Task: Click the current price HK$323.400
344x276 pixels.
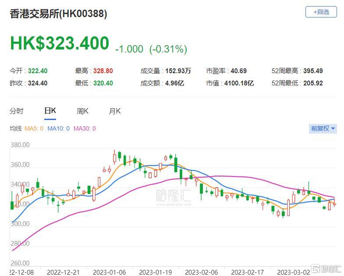Action: click(x=60, y=43)
